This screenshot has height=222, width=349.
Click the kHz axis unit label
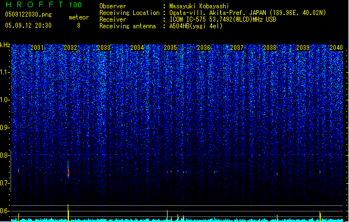point(5,45)
